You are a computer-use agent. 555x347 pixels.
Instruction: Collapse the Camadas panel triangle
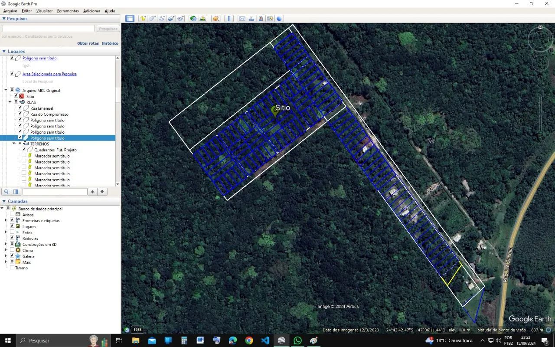4,201
